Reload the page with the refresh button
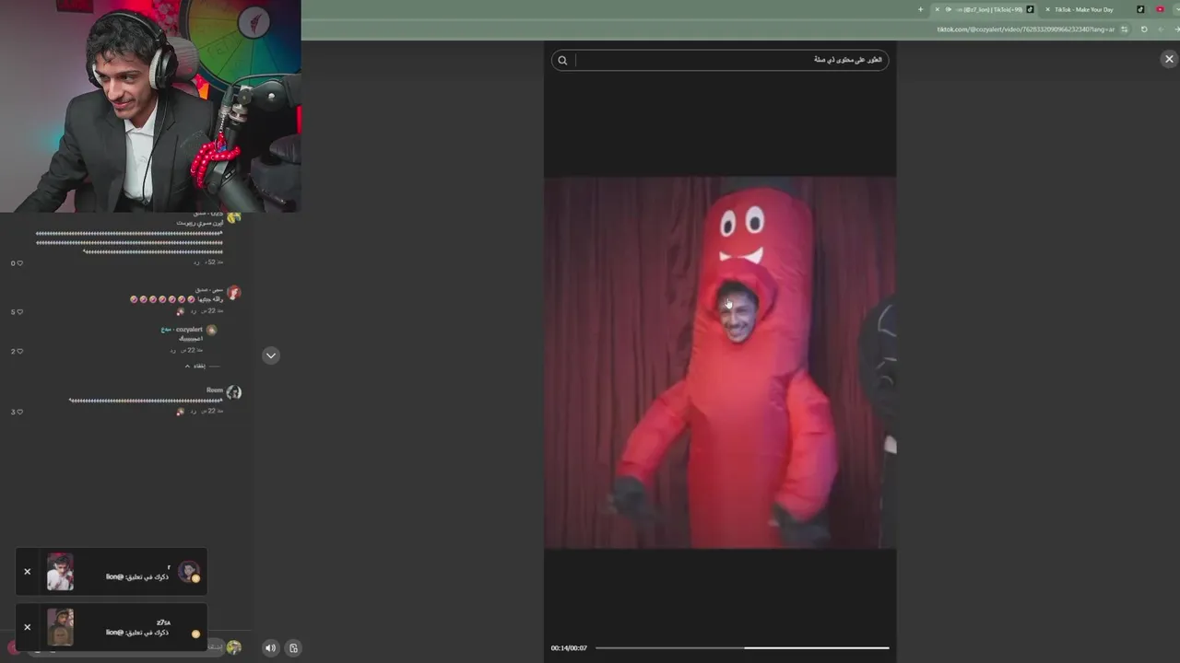 (x=1144, y=29)
